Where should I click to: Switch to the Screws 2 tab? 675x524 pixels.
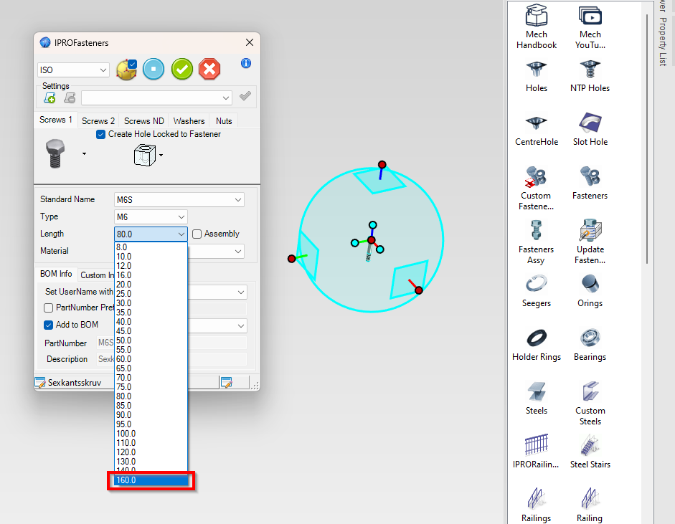point(98,121)
